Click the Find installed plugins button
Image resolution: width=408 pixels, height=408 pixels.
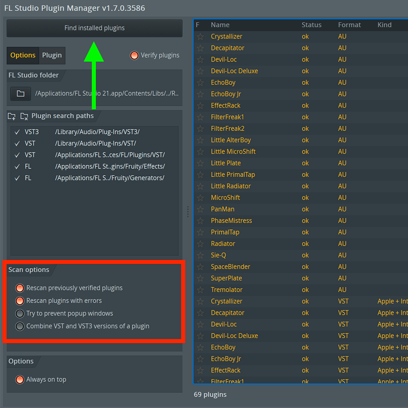(x=95, y=28)
